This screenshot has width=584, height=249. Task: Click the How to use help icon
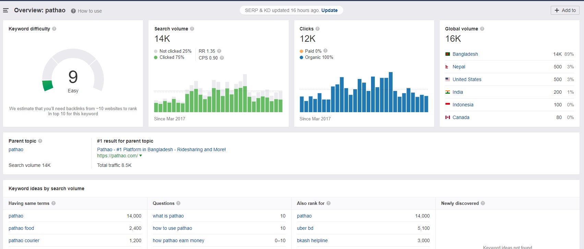(x=73, y=11)
